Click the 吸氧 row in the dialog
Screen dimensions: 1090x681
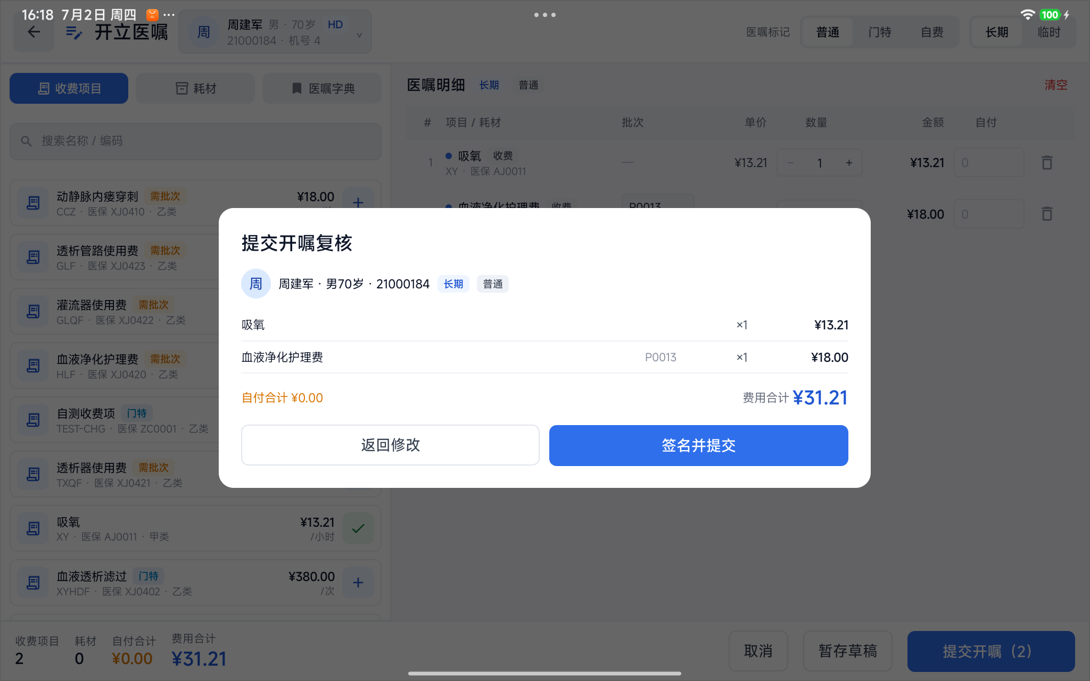[x=544, y=325]
